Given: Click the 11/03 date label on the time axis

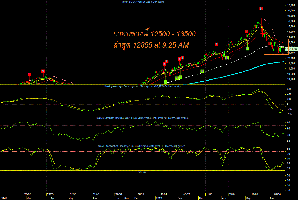Looking at the screenshot, I should (x=209, y=194).
